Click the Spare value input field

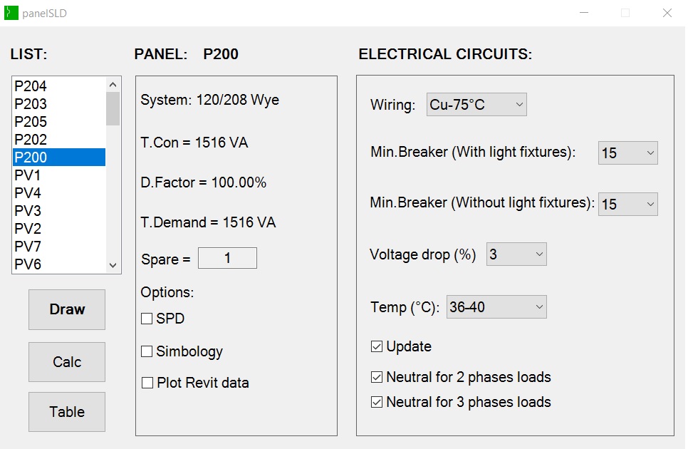(227, 259)
